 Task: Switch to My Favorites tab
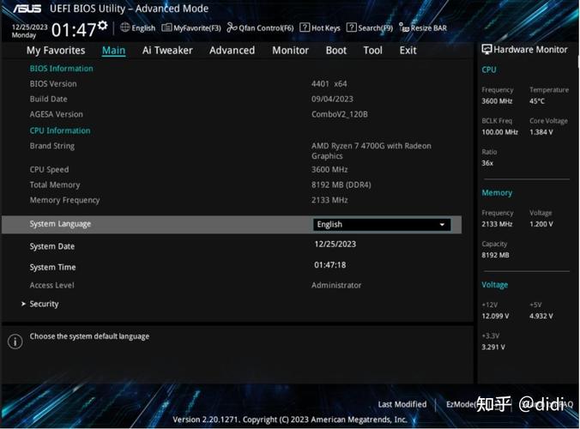tap(56, 51)
